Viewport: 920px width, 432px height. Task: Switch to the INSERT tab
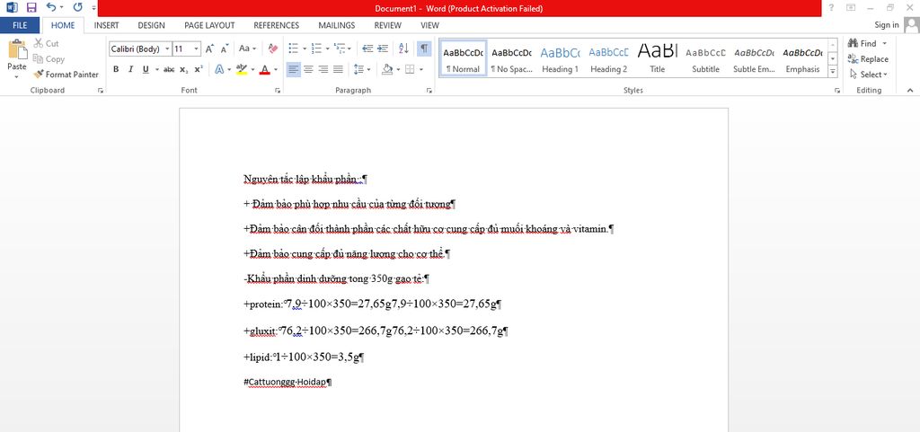[106, 25]
